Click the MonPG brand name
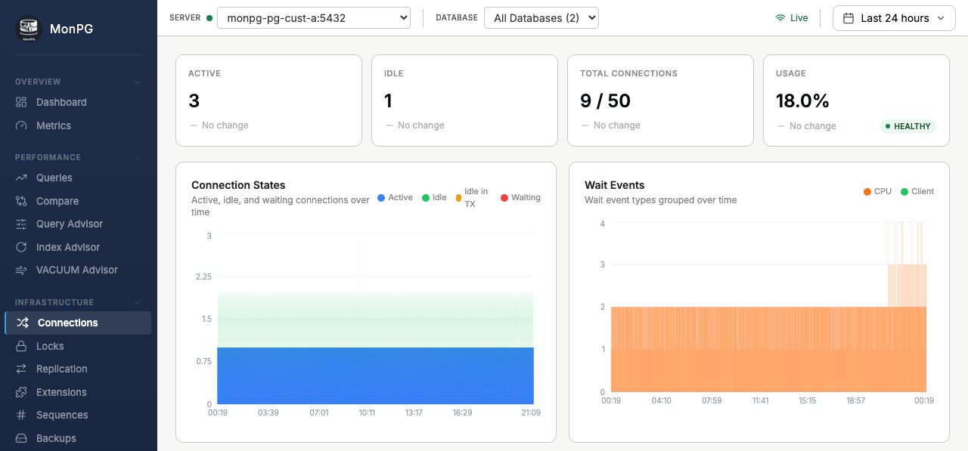The height and width of the screenshot is (451, 968). (71, 29)
